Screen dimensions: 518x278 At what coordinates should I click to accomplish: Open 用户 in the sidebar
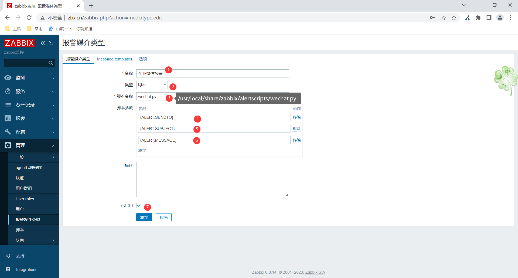pos(33,209)
